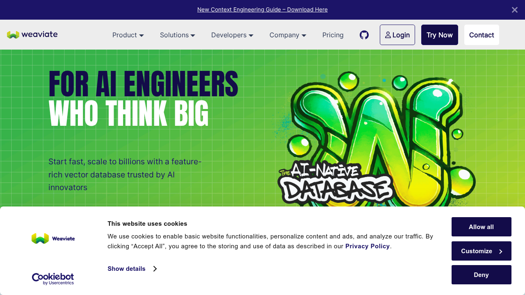Open the Developers dropdown menu
The image size is (525, 295).
(232, 35)
